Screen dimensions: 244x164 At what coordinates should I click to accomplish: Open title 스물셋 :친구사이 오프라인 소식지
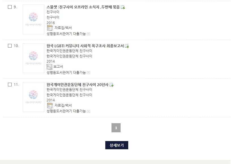(x=83, y=7)
